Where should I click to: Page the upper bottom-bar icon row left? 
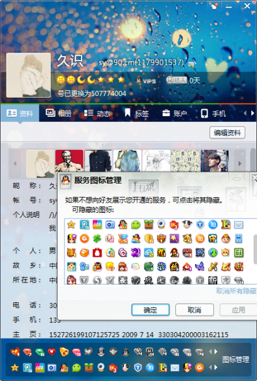point(210,352)
